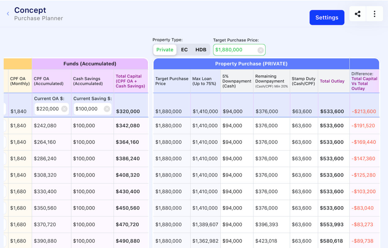Click the CPF OA (Accumulated) column header
This screenshot has width=388, height=248.
click(51, 81)
